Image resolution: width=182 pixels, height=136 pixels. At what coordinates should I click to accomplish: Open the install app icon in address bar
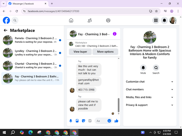[x=151, y=11]
